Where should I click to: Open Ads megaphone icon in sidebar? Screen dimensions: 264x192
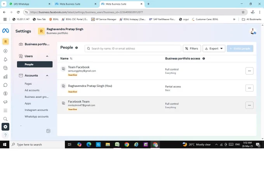click(5, 102)
